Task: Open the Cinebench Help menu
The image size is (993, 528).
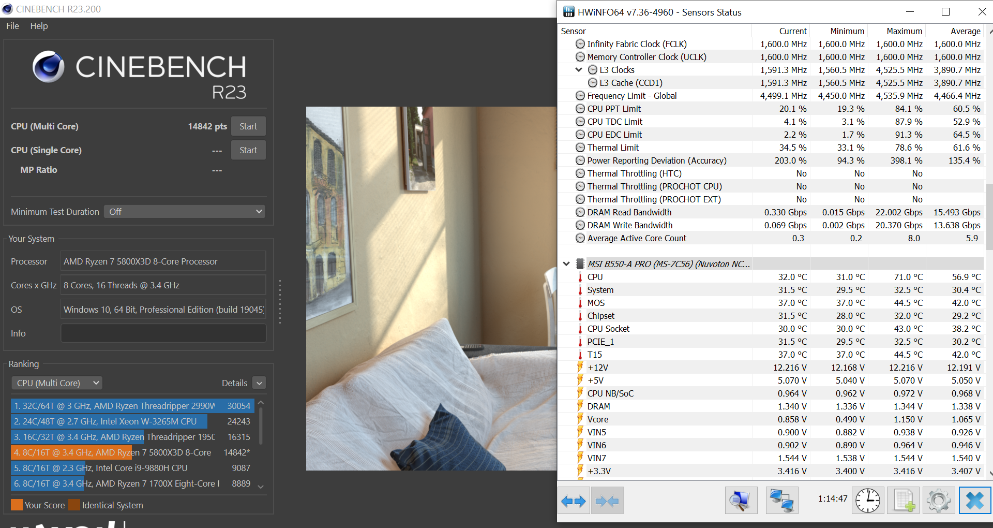Action: [39, 26]
